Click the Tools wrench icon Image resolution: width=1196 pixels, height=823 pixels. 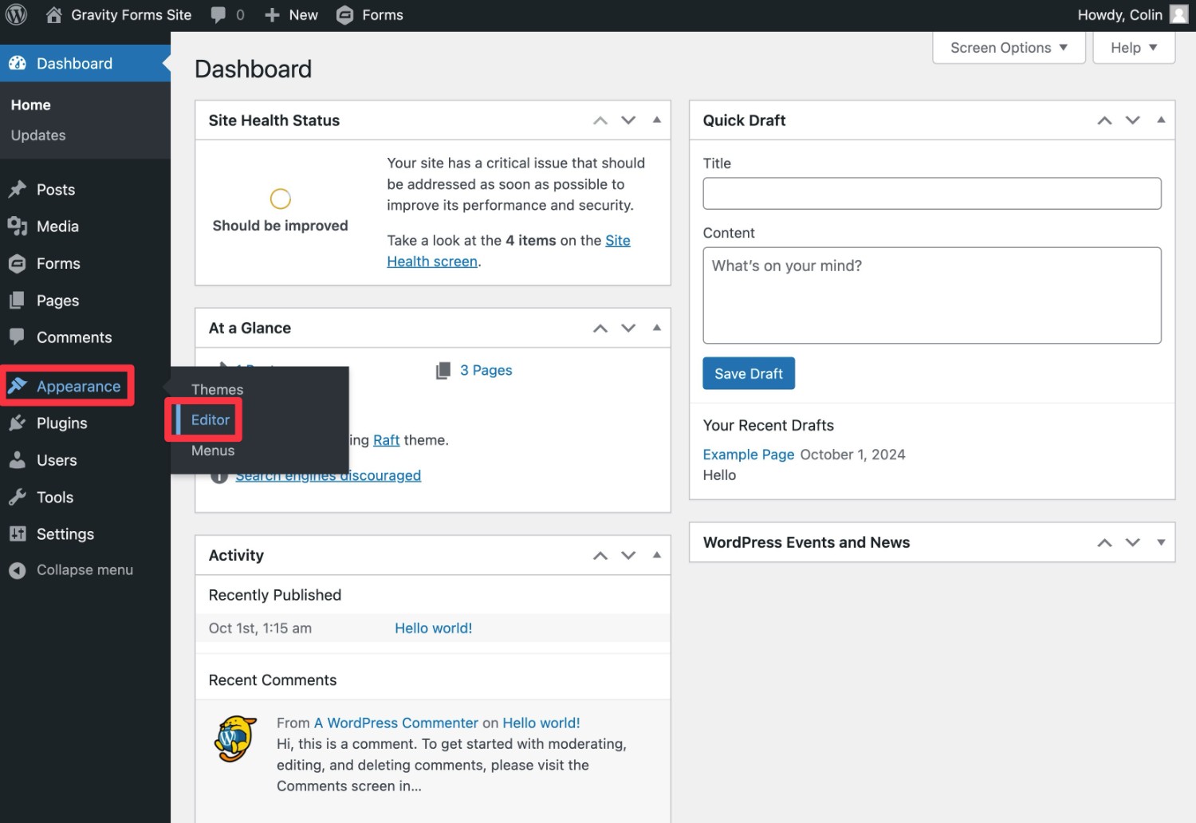pos(18,497)
